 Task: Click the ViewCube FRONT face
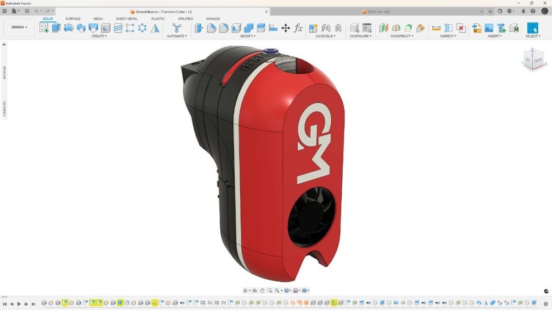538,61
